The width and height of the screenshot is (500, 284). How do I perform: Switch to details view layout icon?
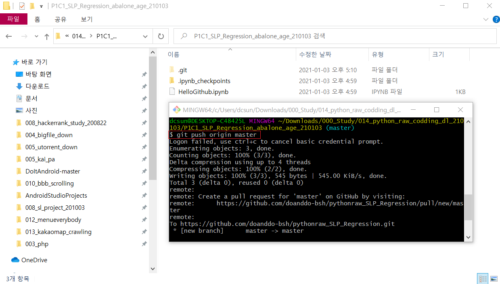[483, 278]
